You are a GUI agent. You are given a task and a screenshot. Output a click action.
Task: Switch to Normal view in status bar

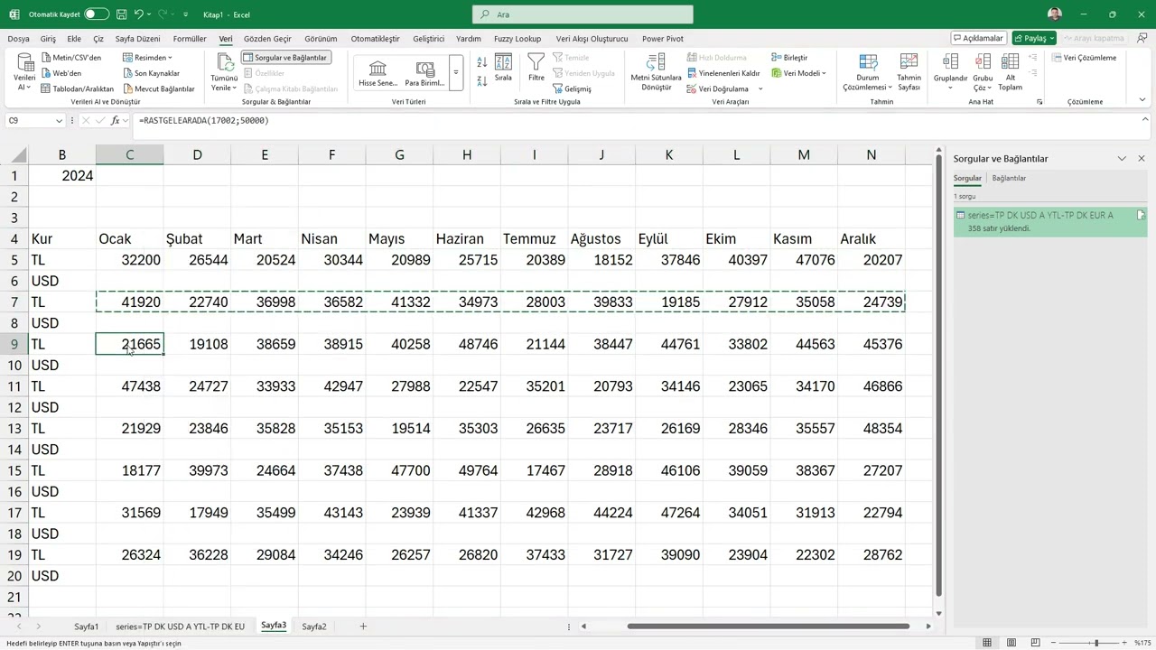pyautogui.click(x=987, y=643)
